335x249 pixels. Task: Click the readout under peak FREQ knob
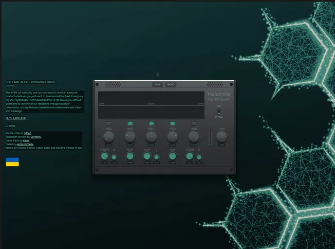[151, 145]
